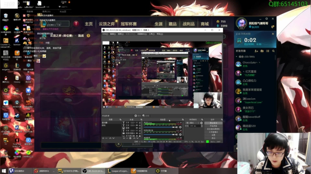This screenshot has height=174, width=311.
Task: Open transition properties gear icon
Action: 201,123
